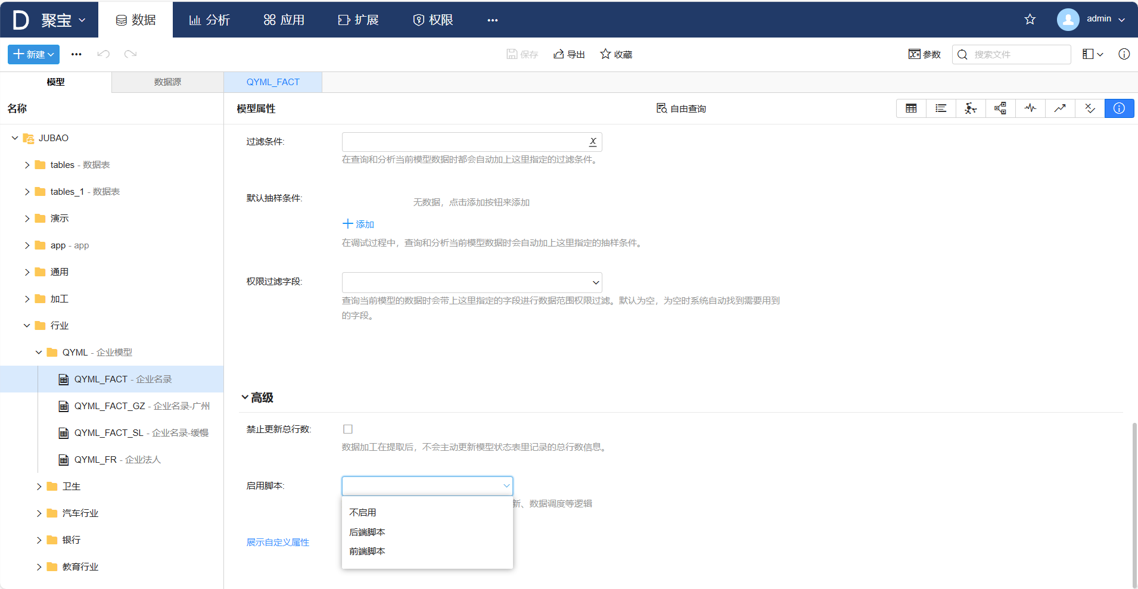The width and height of the screenshot is (1138, 589).
Task: Open the top nav overflow ellipsis
Action: point(492,20)
